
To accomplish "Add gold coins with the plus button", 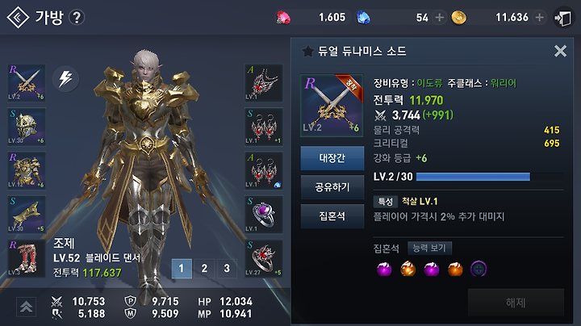I will pos(540,18).
